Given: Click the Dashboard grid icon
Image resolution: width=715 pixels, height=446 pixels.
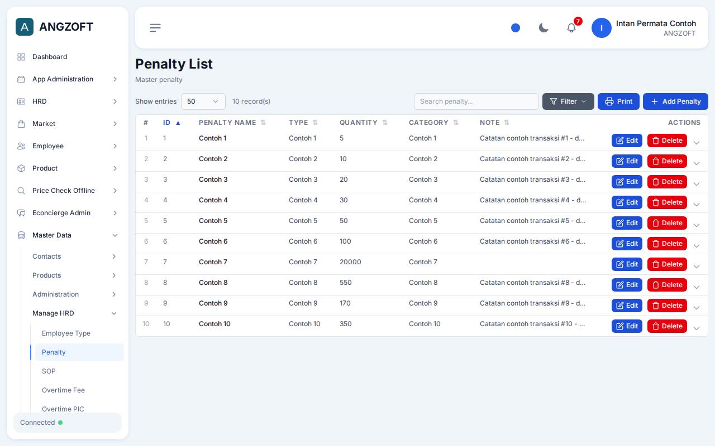Looking at the screenshot, I should coord(21,57).
